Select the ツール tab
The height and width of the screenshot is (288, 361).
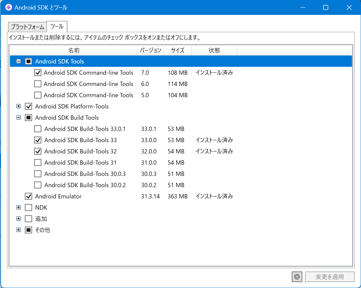pos(57,26)
